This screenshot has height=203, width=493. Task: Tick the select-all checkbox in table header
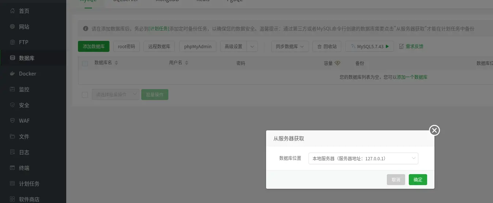pyautogui.click(x=85, y=63)
